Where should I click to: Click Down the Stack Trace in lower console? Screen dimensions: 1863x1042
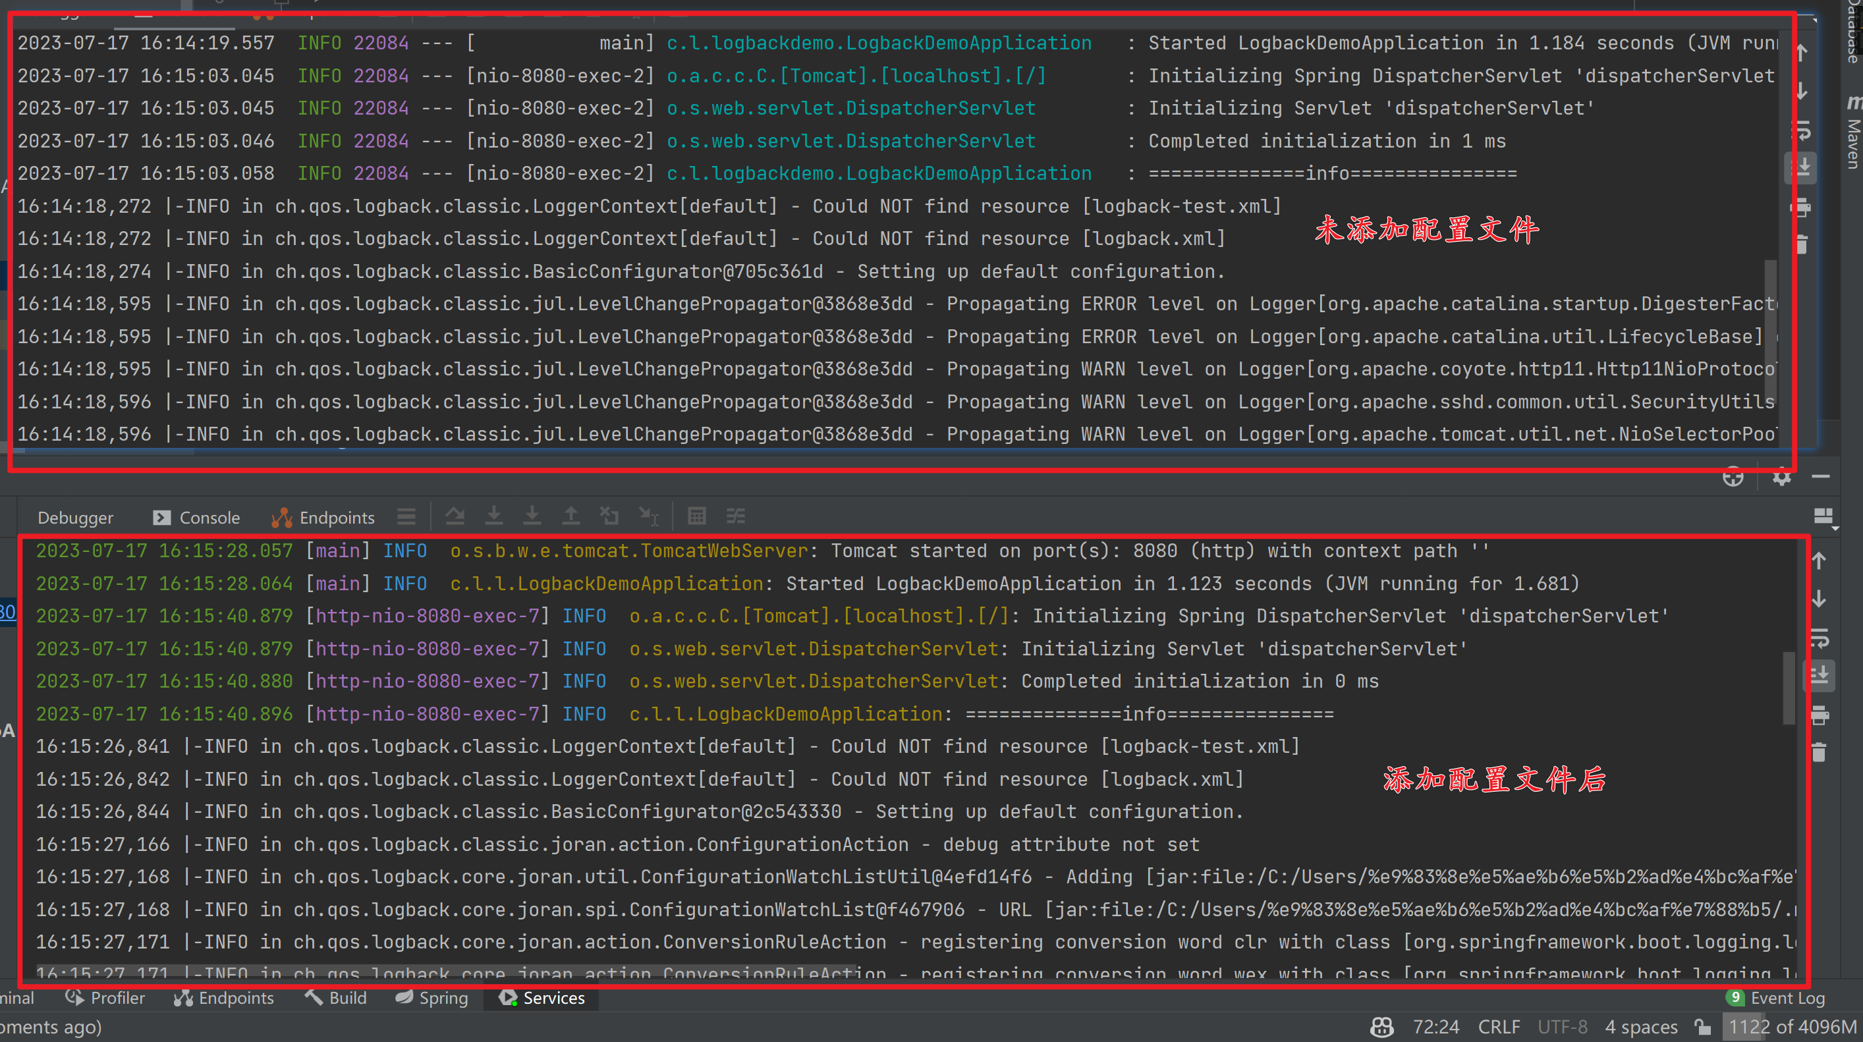pos(1820,599)
